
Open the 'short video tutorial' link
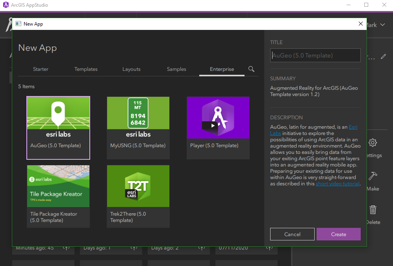pos(337,183)
